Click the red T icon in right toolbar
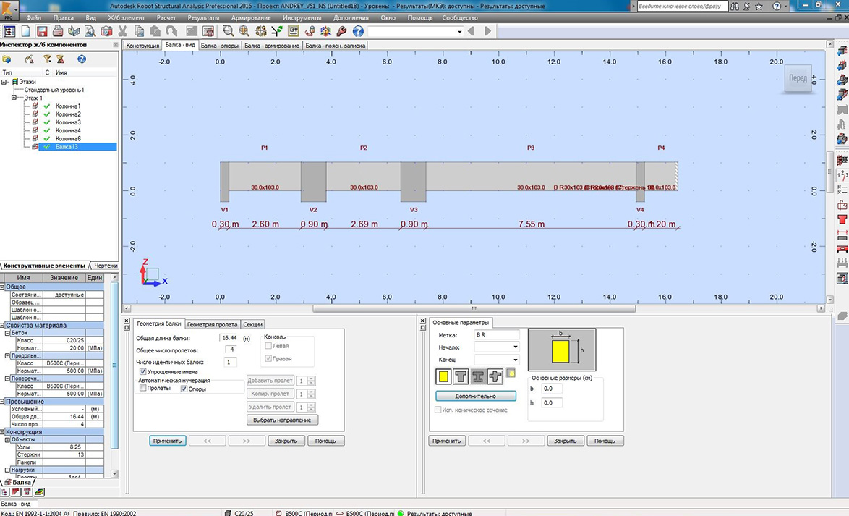Image resolution: width=849 pixels, height=516 pixels. pyautogui.click(x=842, y=219)
